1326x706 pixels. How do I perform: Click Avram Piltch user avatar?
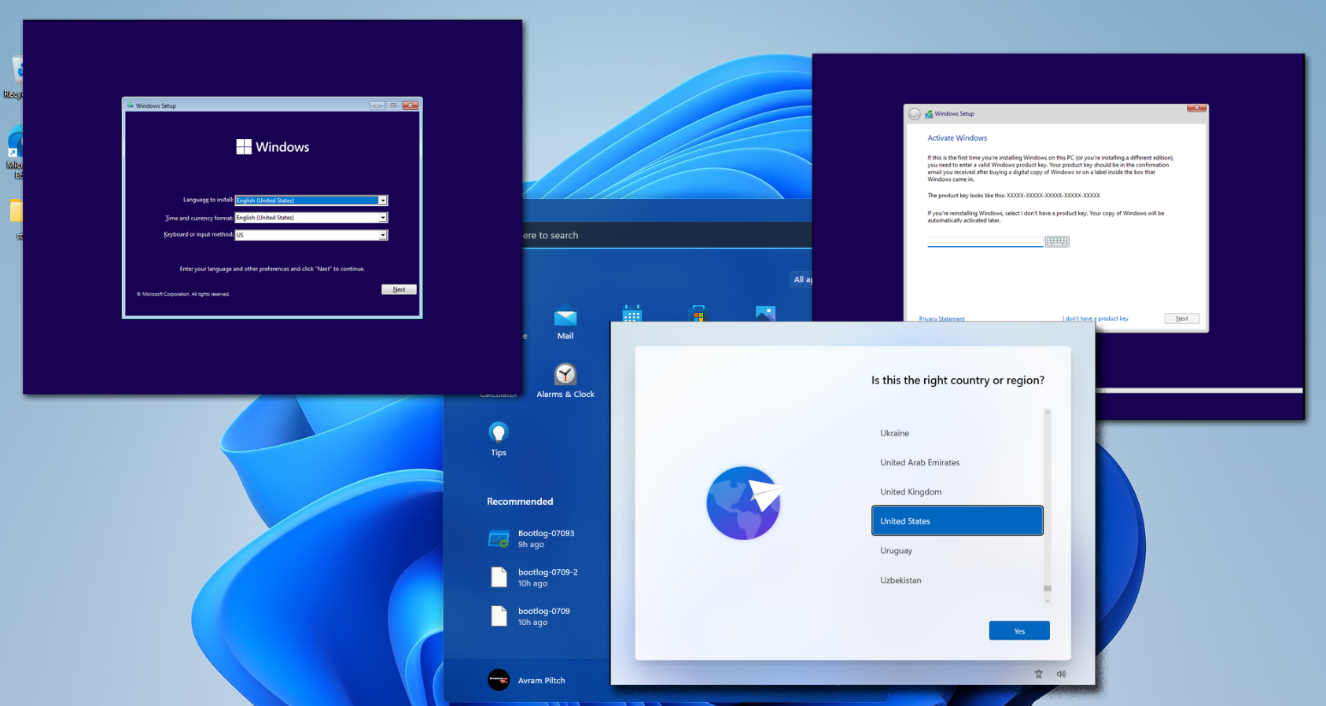[499, 680]
